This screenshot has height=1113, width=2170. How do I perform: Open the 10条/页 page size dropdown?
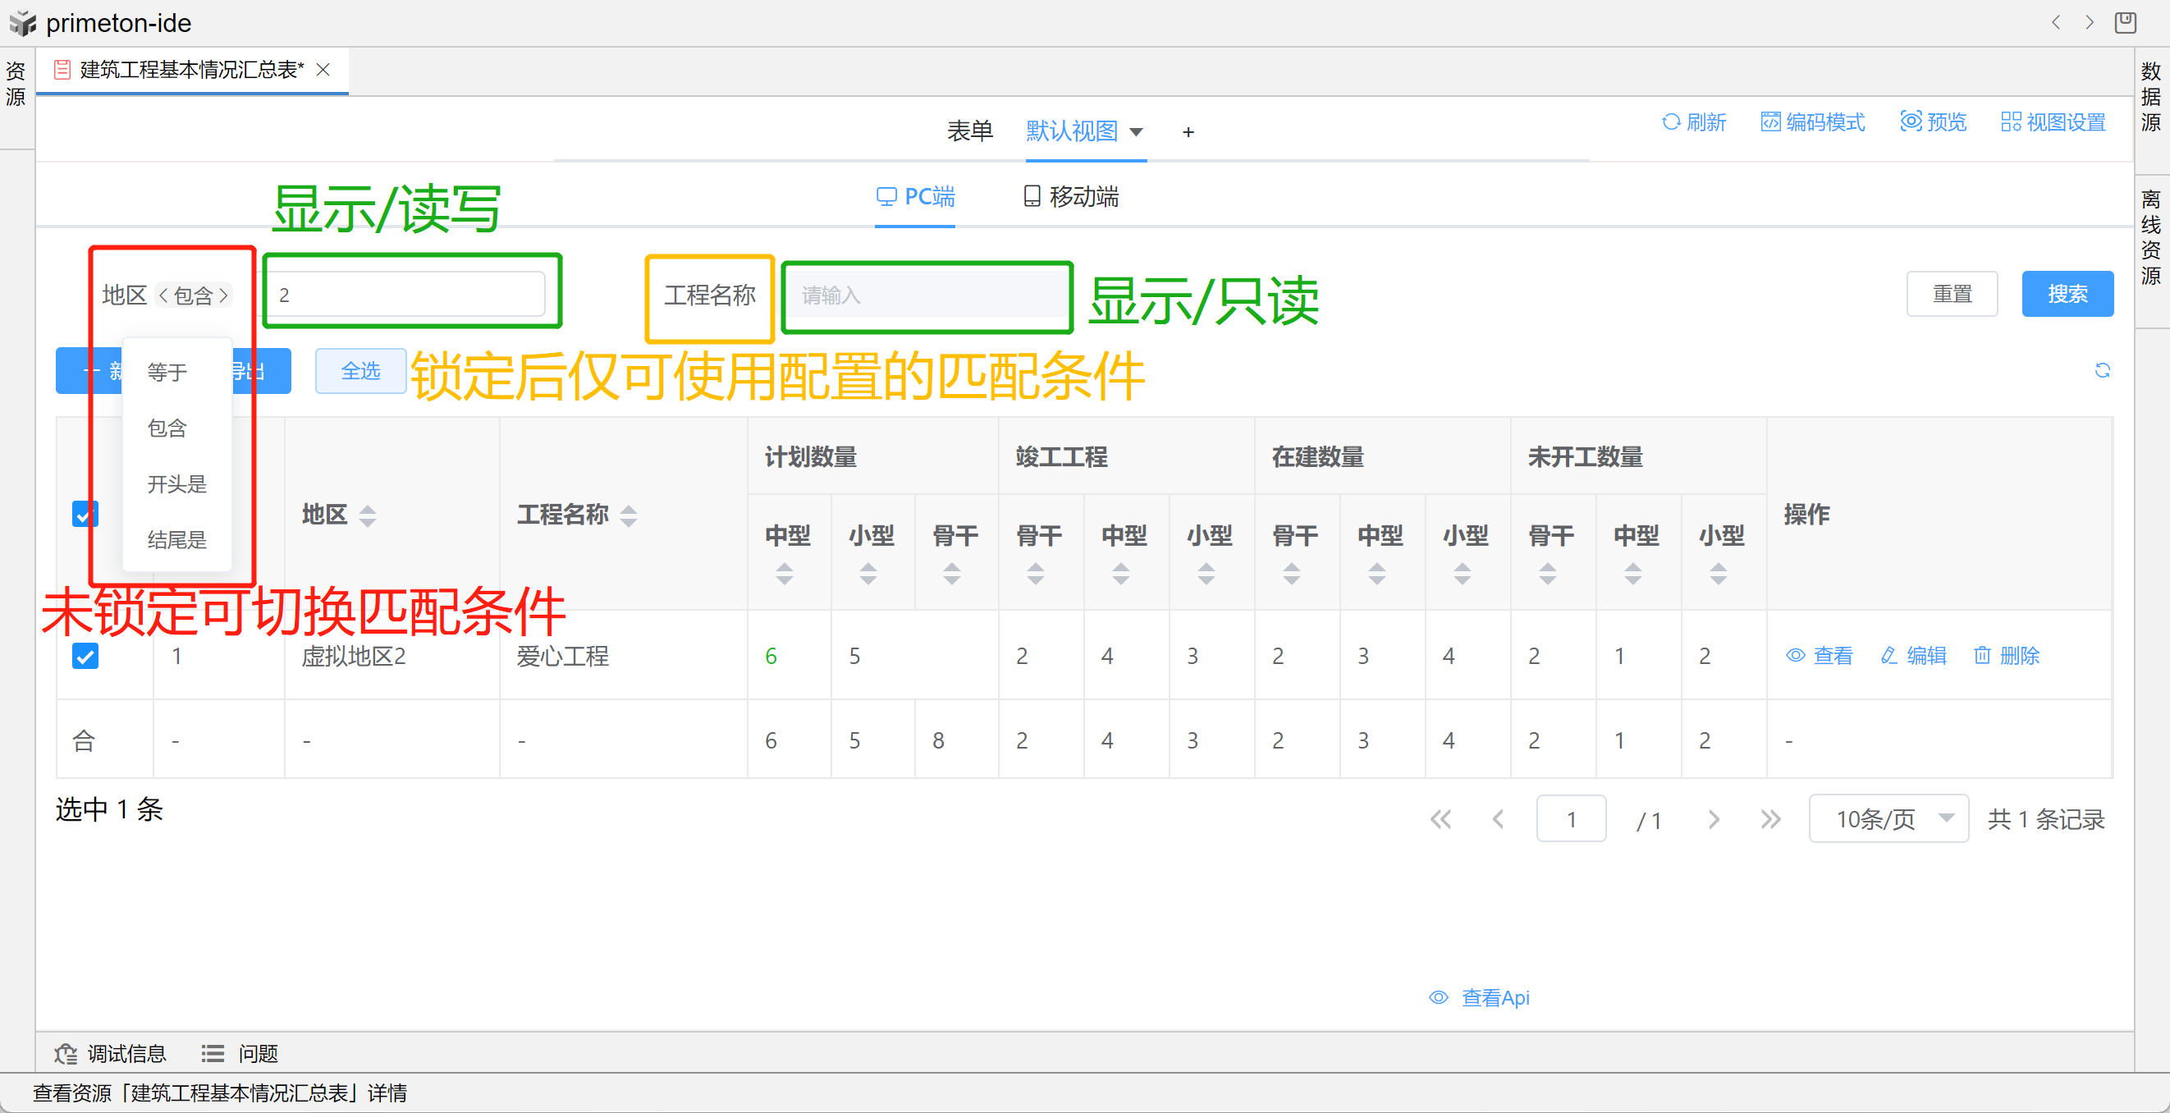1888,819
